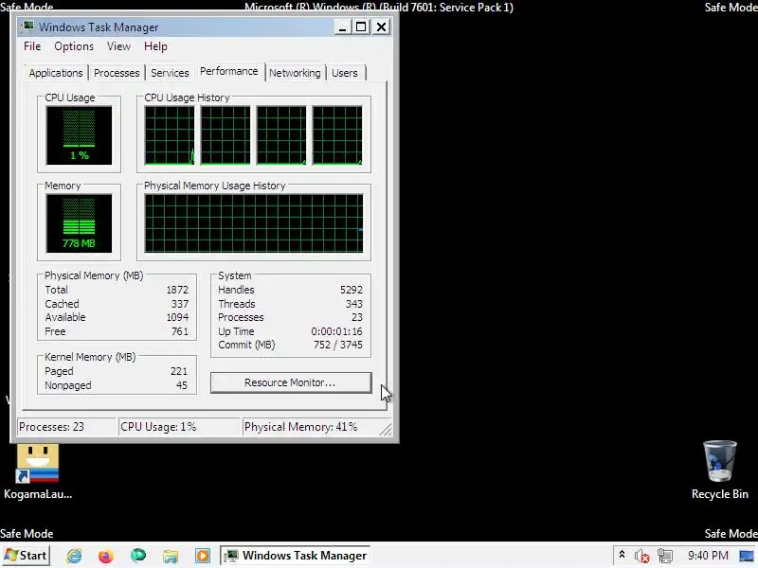Click the first CPU Usage History graph

point(170,135)
